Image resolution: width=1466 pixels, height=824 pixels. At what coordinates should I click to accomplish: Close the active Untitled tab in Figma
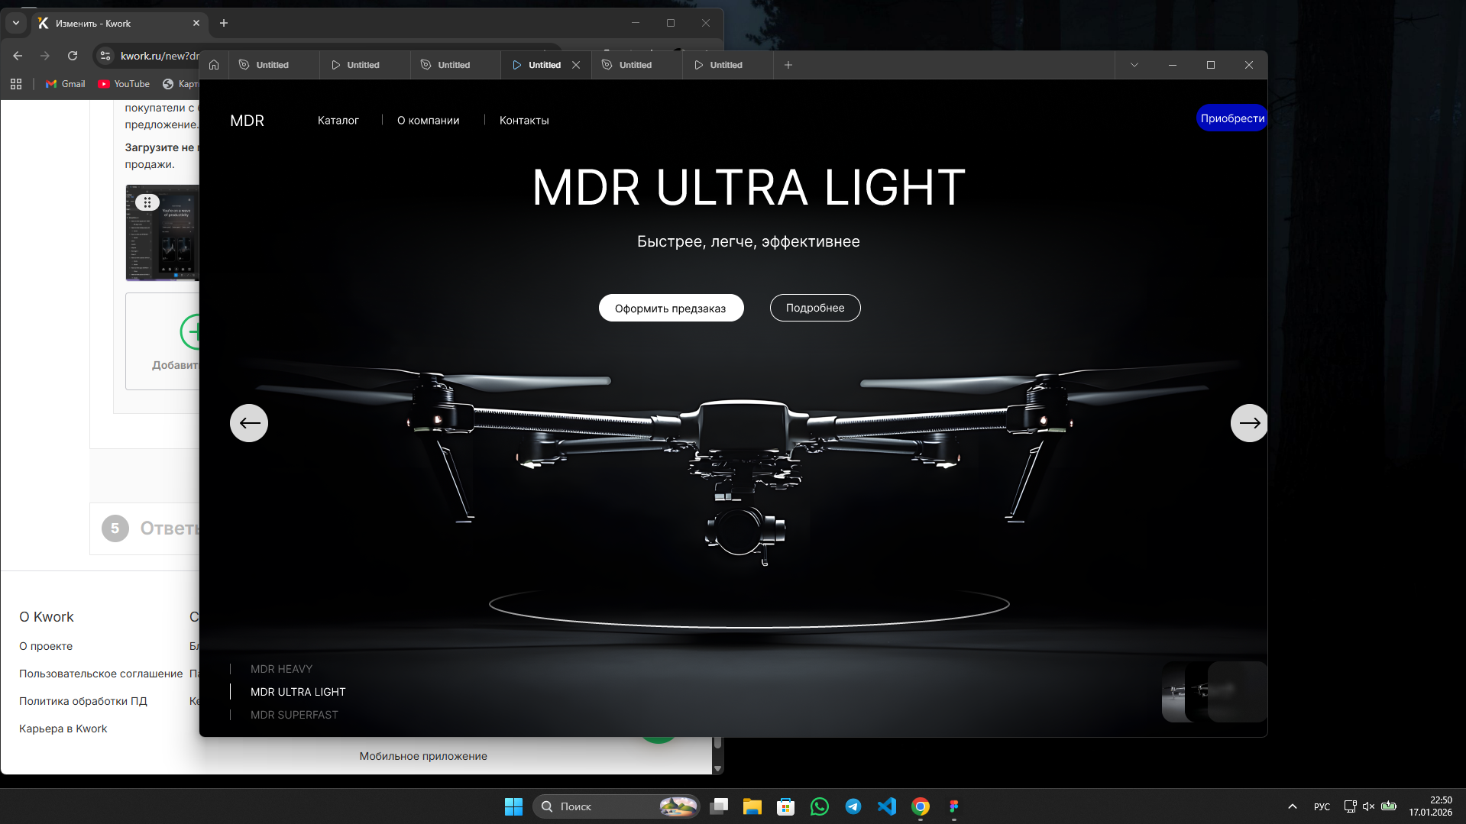point(576,65)
